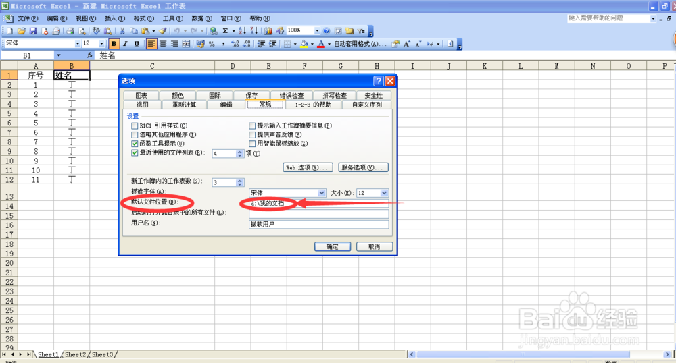676x363 pixels.
Task: Switch to the 安全性 tab
Action: 373,96
